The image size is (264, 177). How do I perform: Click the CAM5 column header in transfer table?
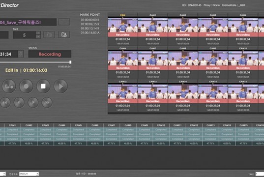click(79, 125)
